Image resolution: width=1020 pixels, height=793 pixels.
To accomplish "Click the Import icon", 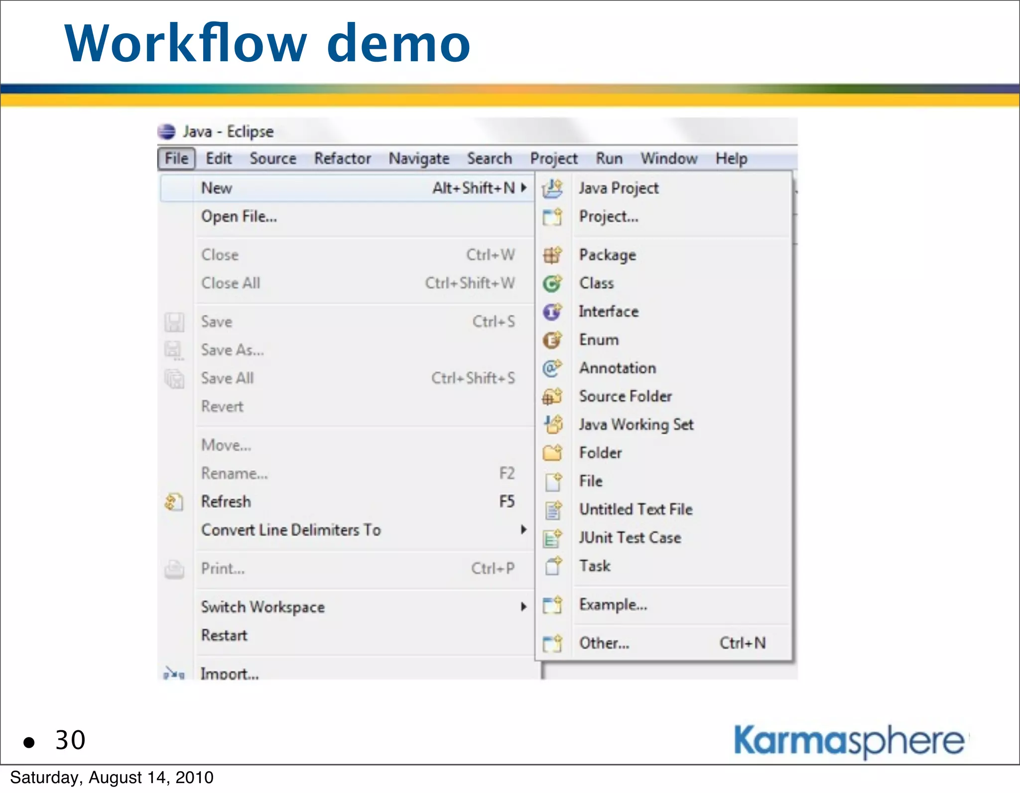I will point(174,673).
